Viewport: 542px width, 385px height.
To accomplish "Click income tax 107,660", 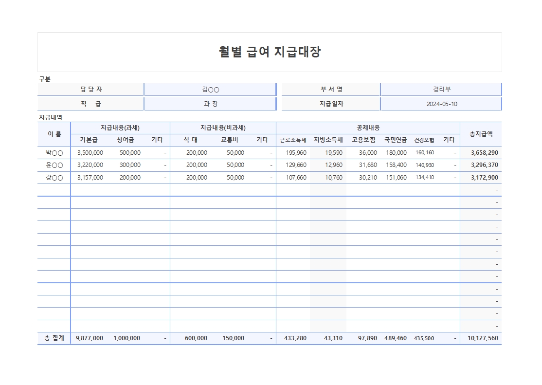I will coord(296,178).
